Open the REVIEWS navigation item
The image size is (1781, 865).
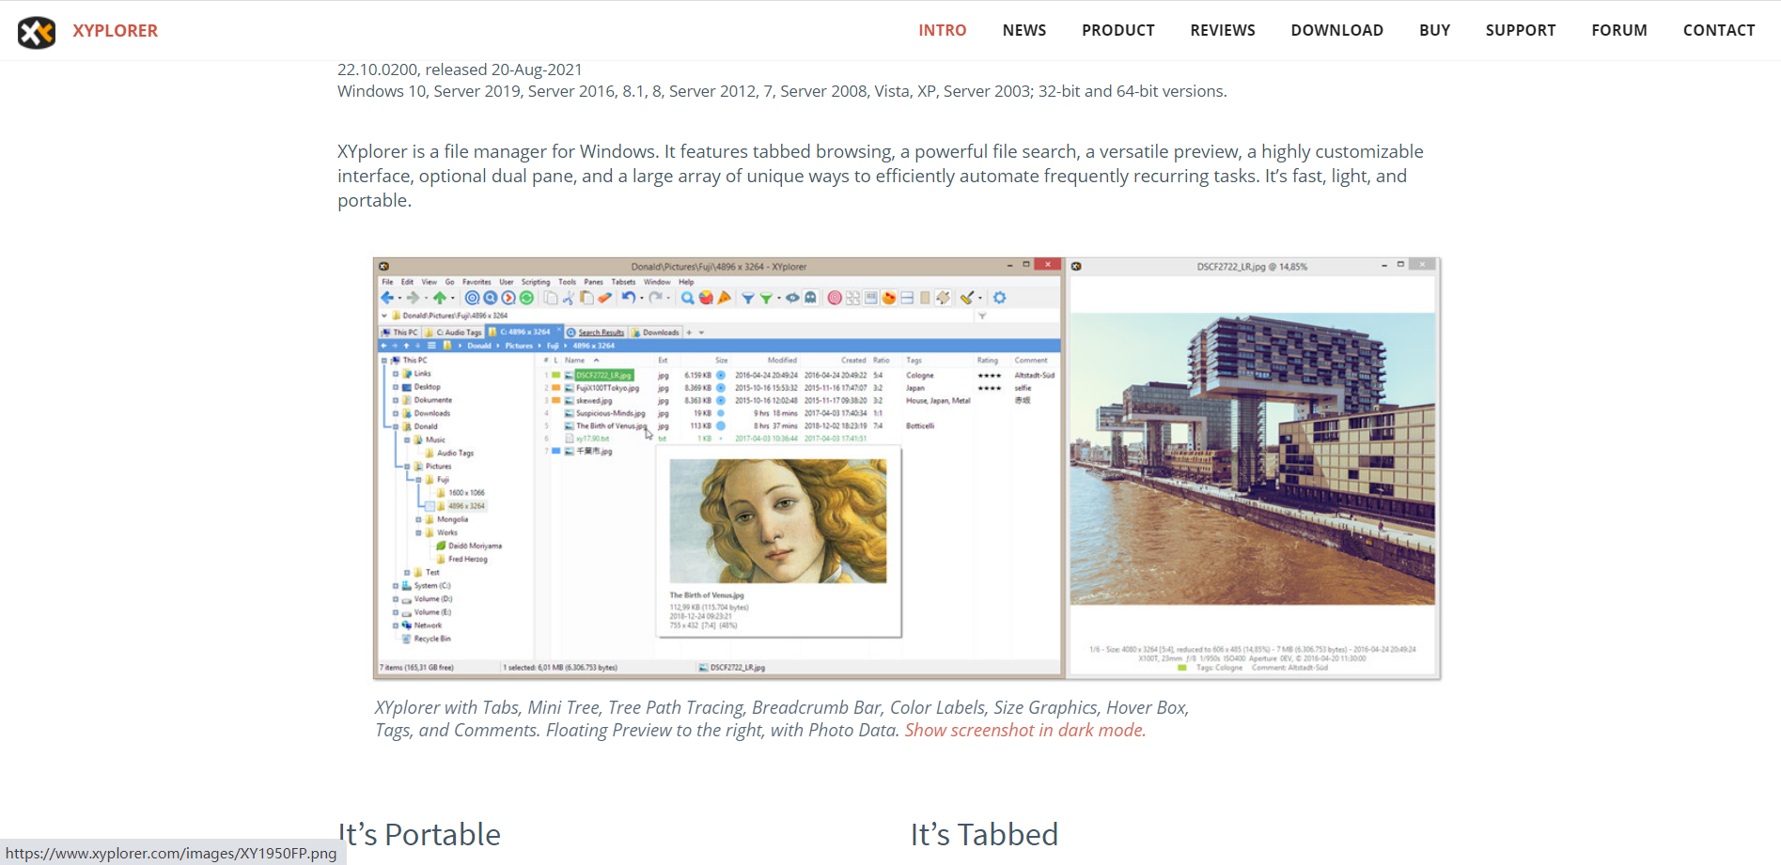[1222, 30]
